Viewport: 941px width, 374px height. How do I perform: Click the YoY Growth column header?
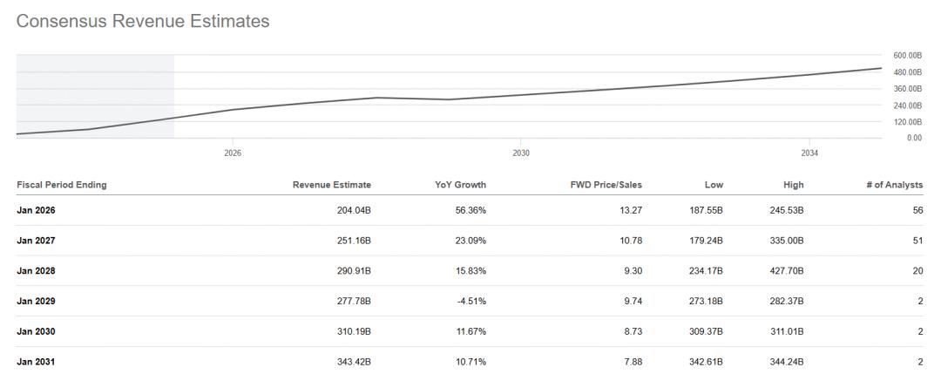(460, 185)
